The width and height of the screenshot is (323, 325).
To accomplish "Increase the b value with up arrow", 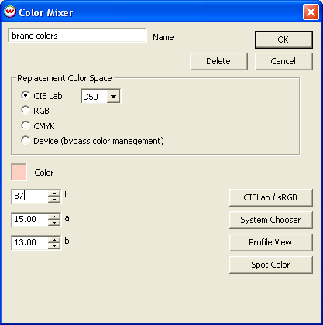I will tap(54, 240).
